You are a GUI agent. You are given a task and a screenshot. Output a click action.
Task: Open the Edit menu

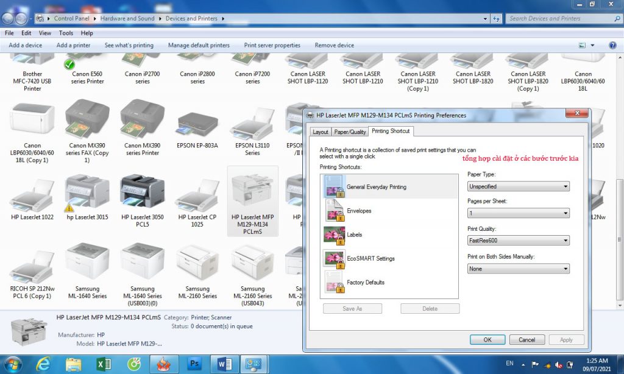(x=26, y=33)
